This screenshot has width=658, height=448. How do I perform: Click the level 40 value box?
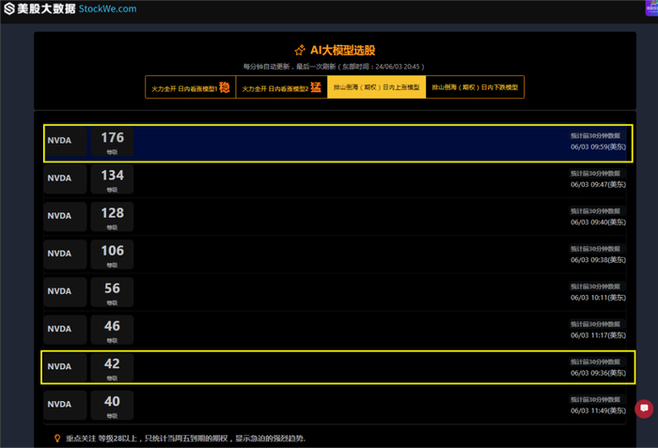[112, 406]
